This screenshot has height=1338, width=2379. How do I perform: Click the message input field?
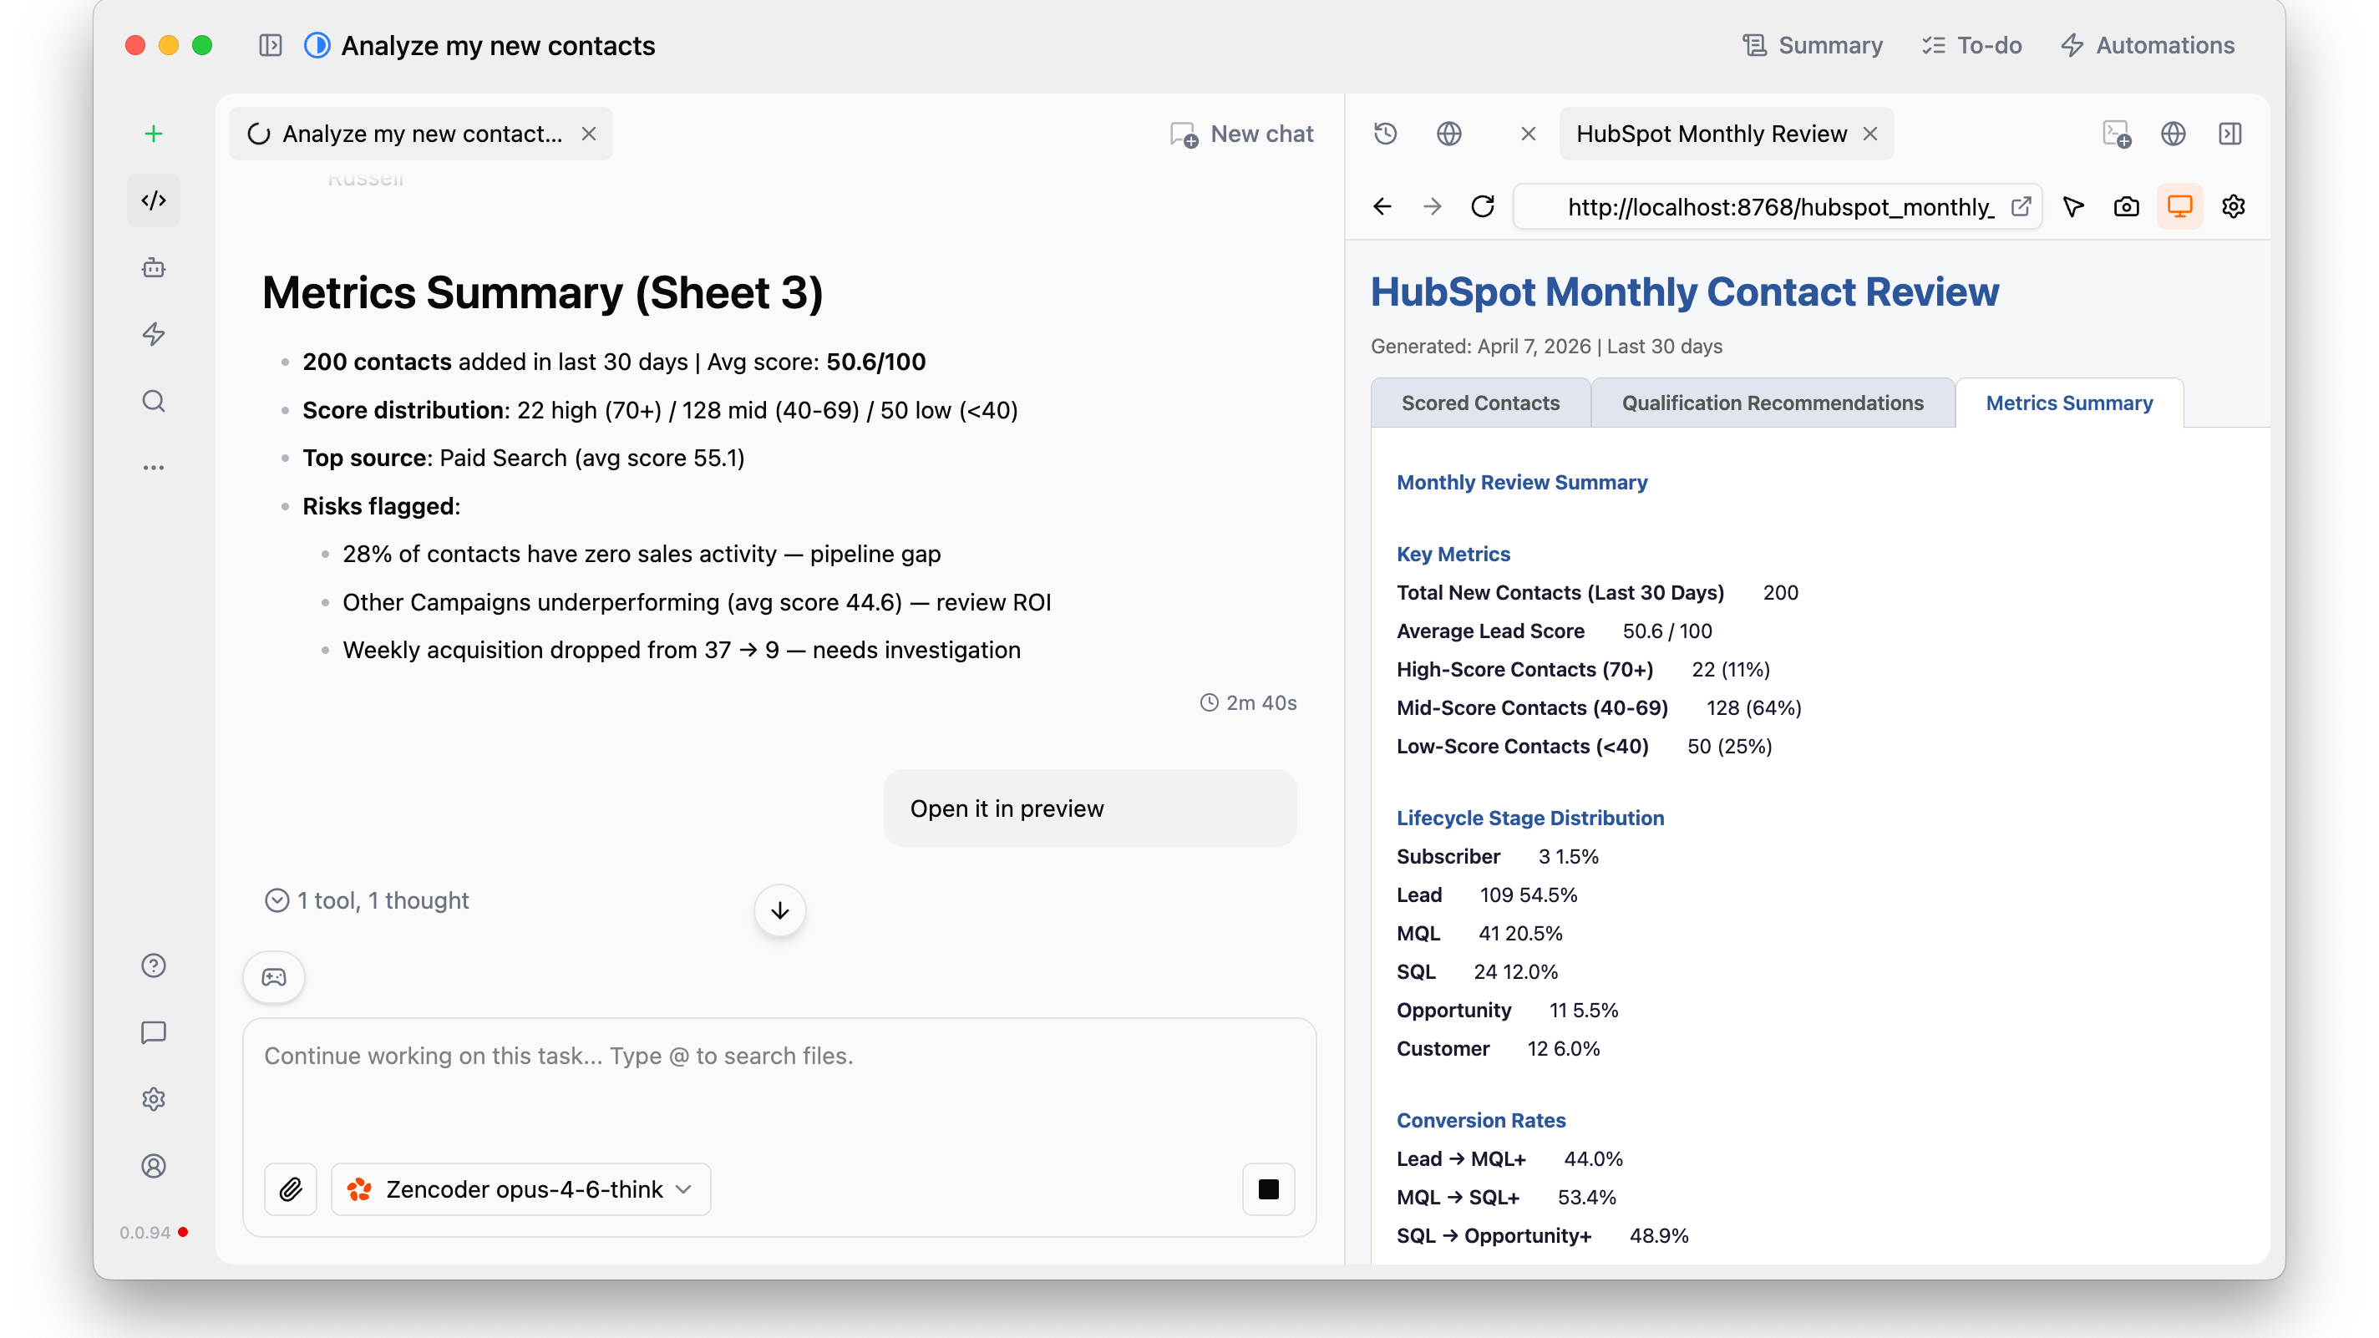pyautogui.click(x=779, y=1081)
